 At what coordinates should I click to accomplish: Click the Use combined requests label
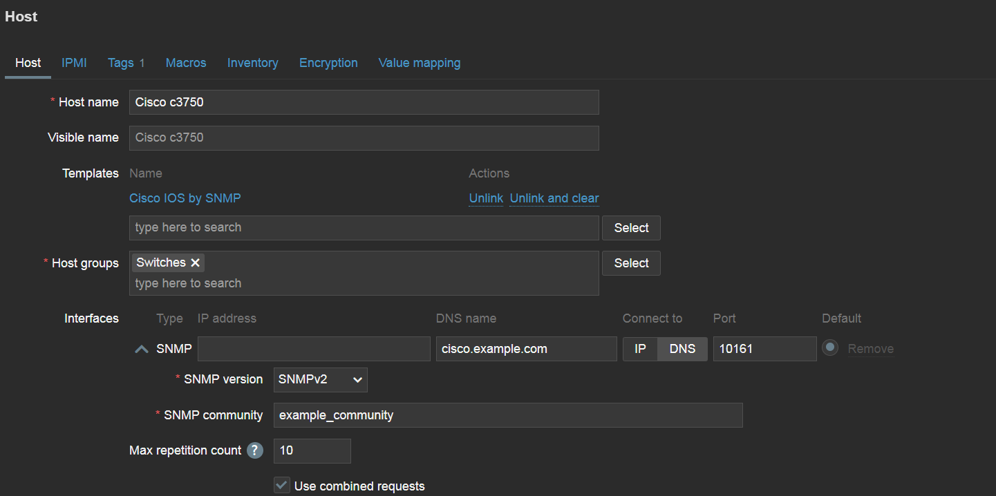(359, 486)
